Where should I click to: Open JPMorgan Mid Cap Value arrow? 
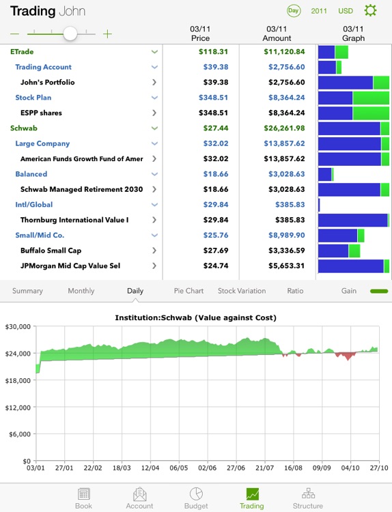[x=154, y=266]
